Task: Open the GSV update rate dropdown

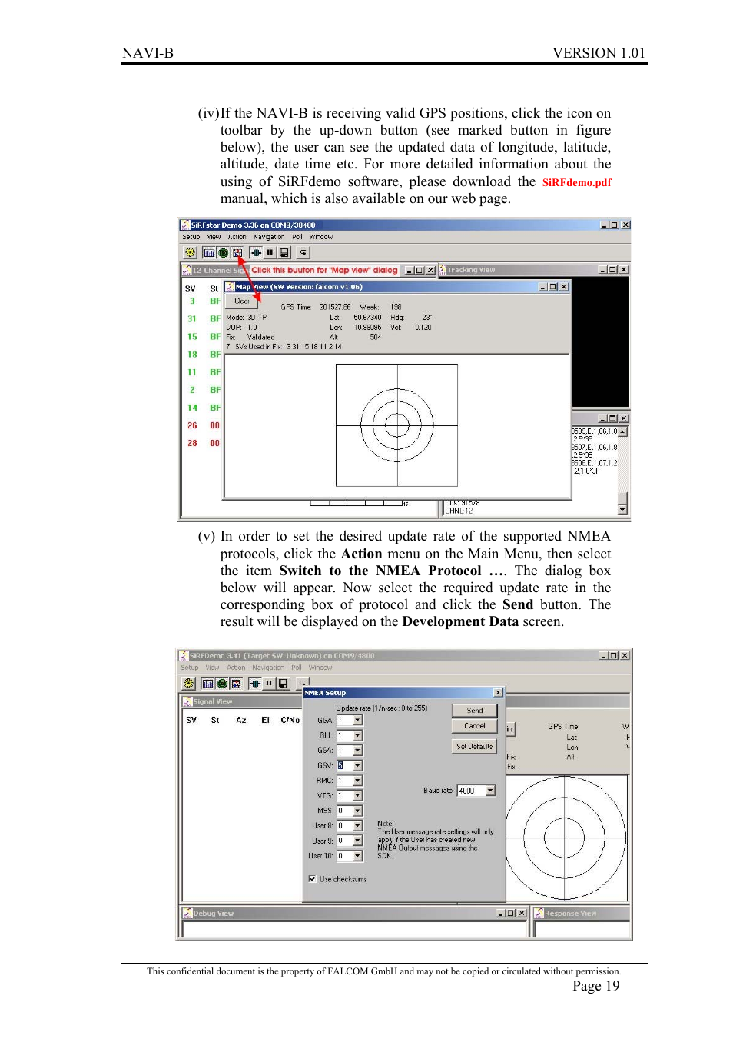Action: point(357,765)
